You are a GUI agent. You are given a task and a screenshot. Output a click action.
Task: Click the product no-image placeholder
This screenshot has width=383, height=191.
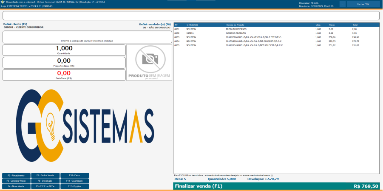coord(149,63)
